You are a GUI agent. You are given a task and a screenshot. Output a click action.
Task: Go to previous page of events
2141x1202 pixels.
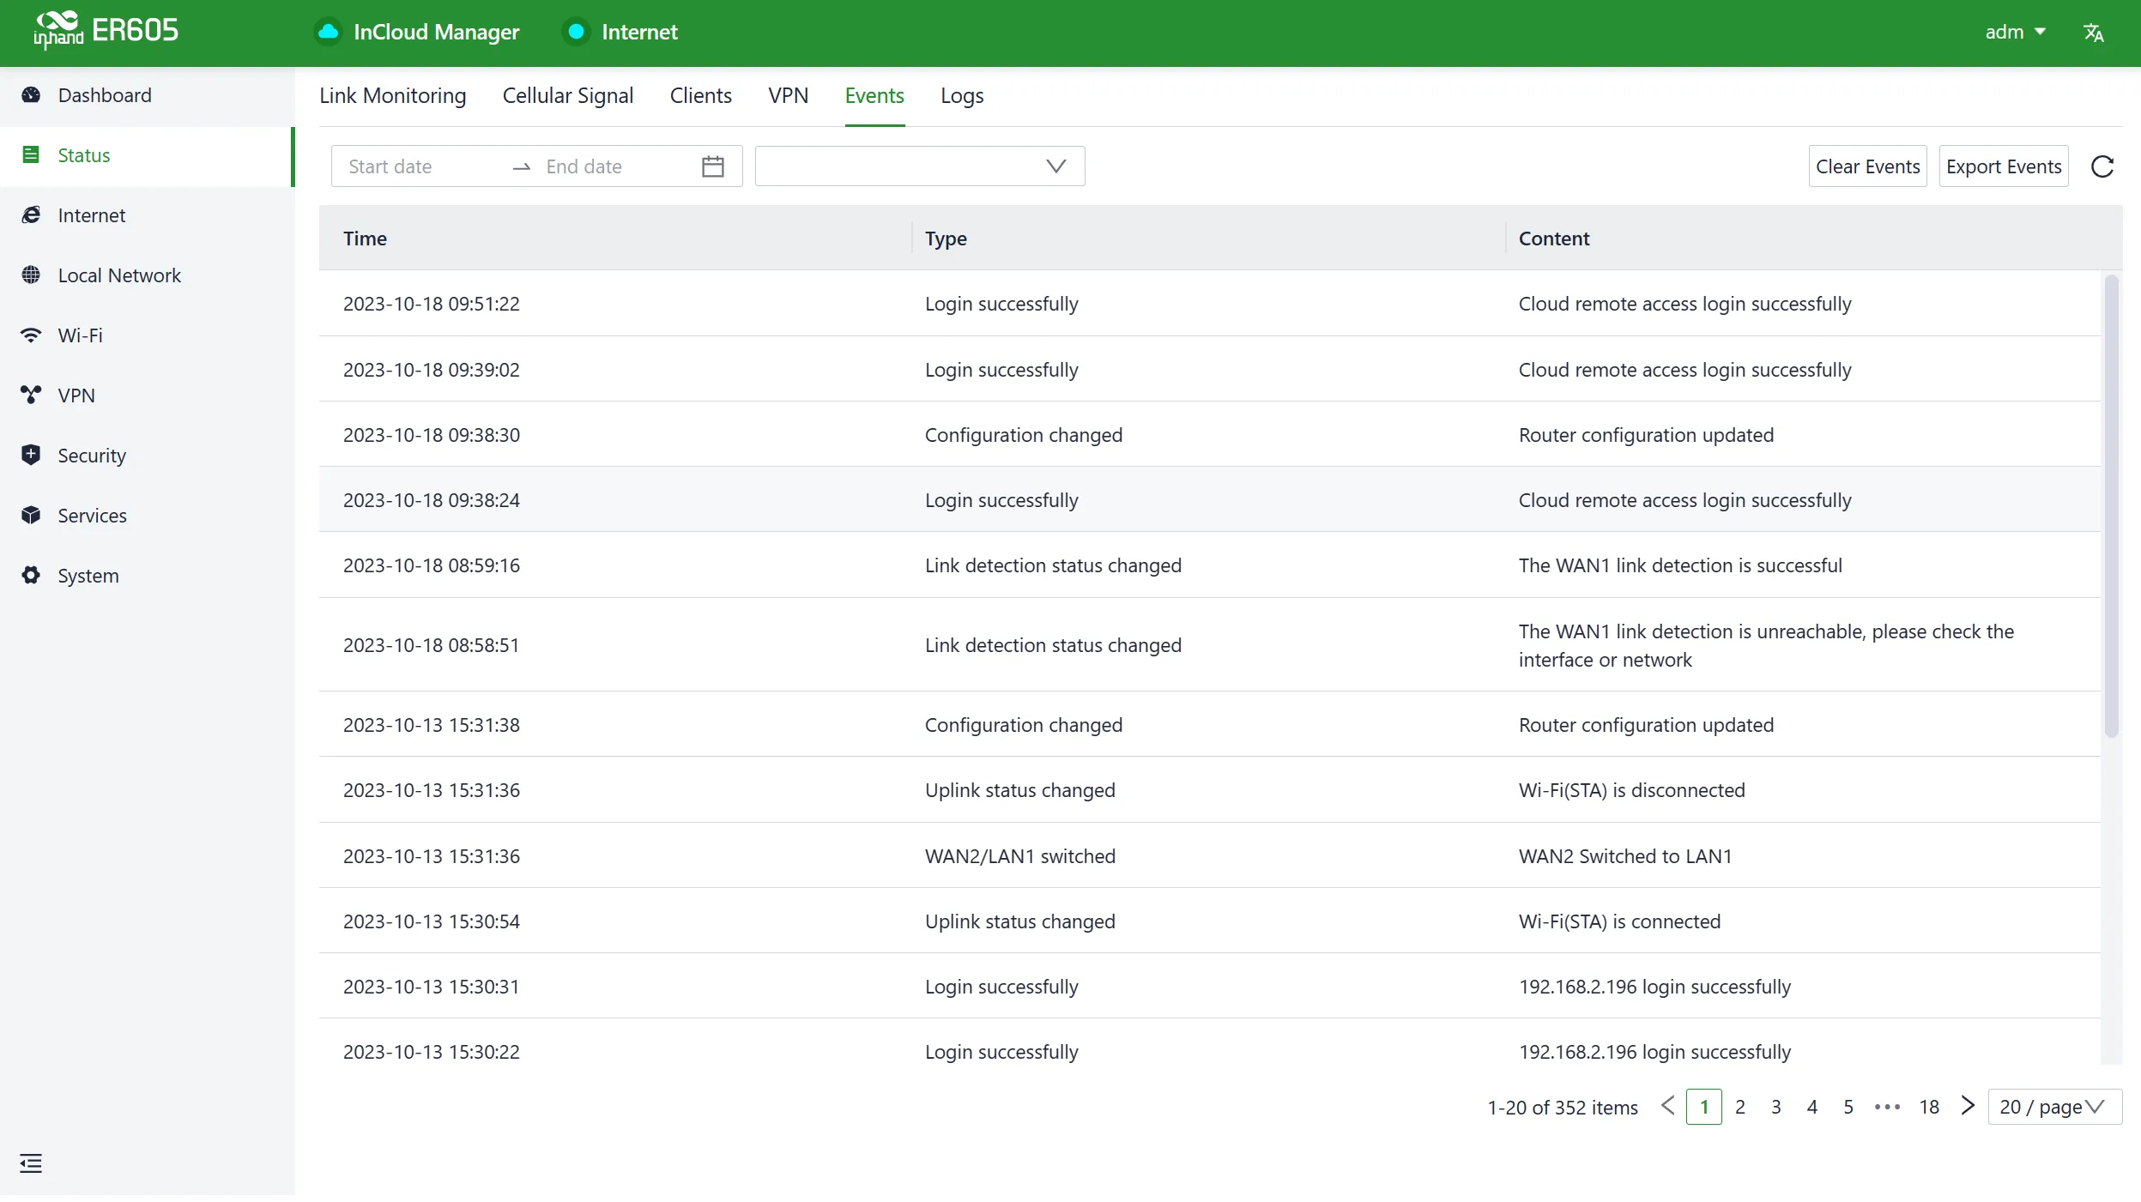coord(1667,1107)
